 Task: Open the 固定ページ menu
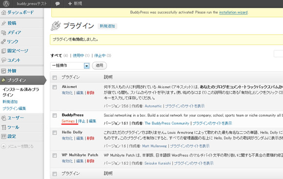(x=18, y=51)
